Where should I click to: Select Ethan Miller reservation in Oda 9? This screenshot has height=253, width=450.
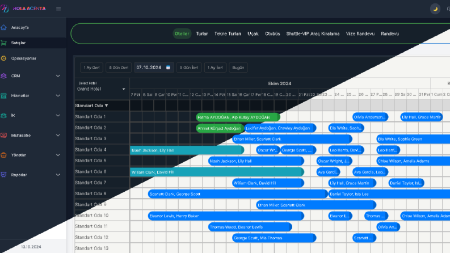pos(316,205)
